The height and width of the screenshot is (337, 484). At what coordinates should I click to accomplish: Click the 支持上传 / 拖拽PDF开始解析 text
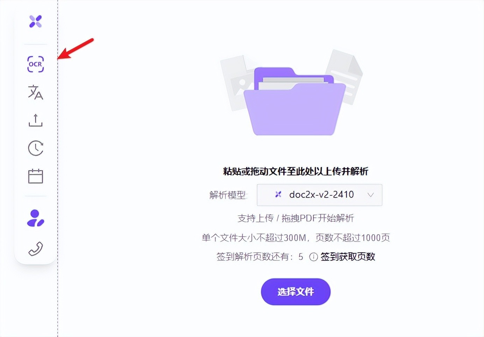pyautogui.click(x=296, y=218)
